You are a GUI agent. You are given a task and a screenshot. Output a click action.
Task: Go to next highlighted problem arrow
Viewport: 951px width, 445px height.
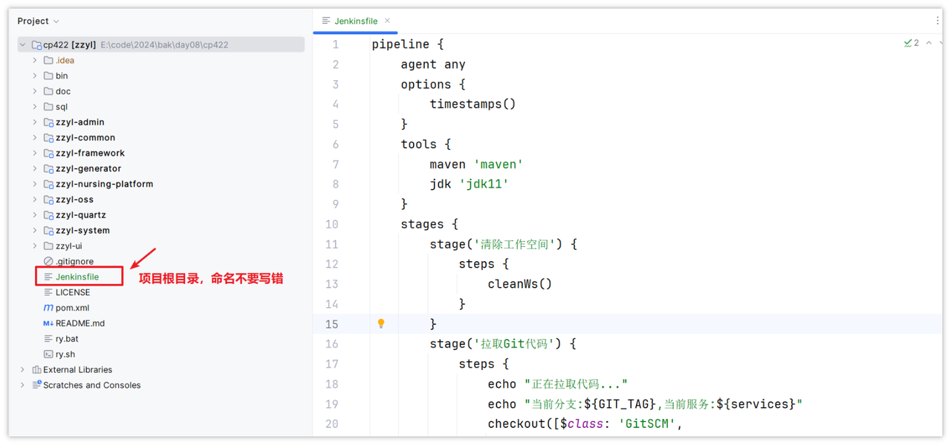coord(941,44)
